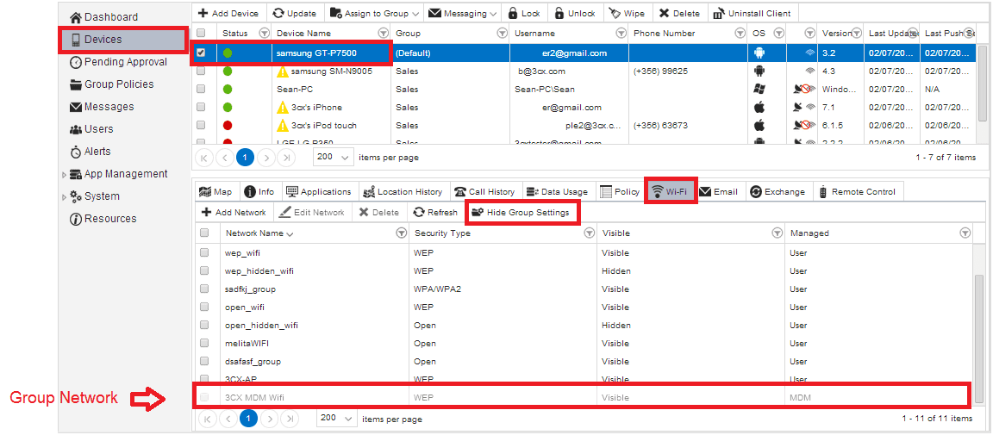Uncheck the samsung GT-P7500 device checkbox
The image size is (993, 435).
201,53
